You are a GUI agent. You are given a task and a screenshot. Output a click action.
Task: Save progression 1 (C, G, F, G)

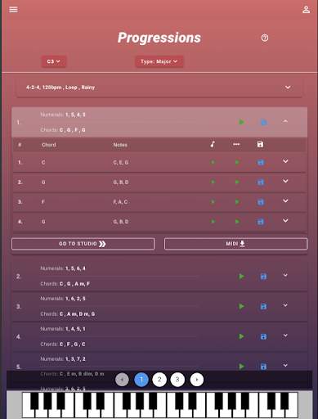point(263,122)
